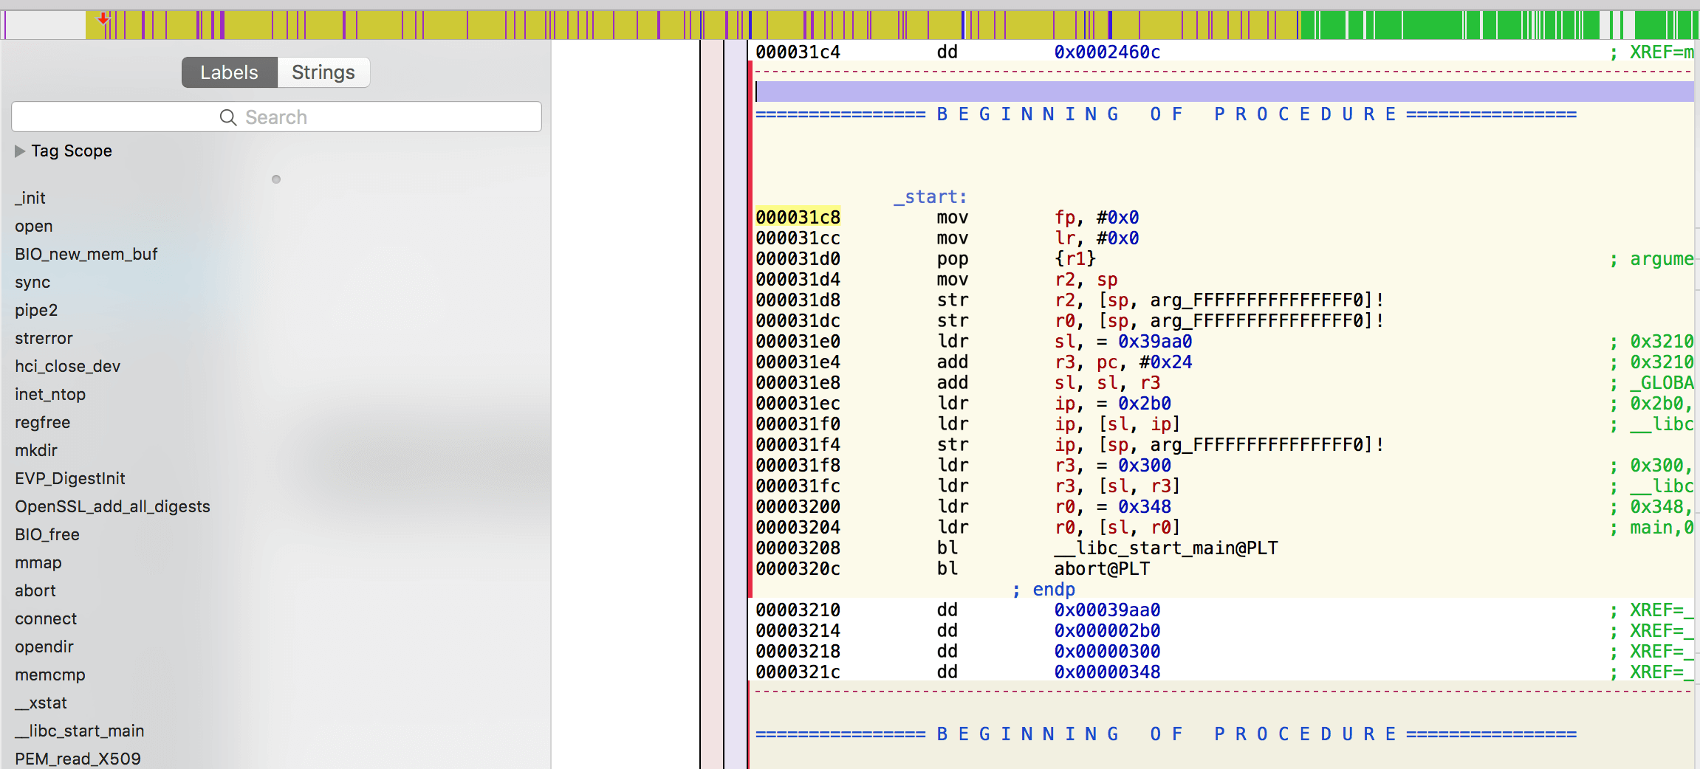Click constant 0x2b0 in ldr ip
The image size is (1700, 769).
click(1144, 404)
